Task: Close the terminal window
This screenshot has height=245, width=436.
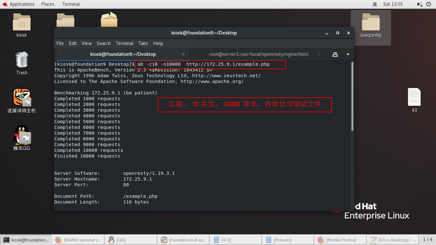Action: click(x=349, y=33)
